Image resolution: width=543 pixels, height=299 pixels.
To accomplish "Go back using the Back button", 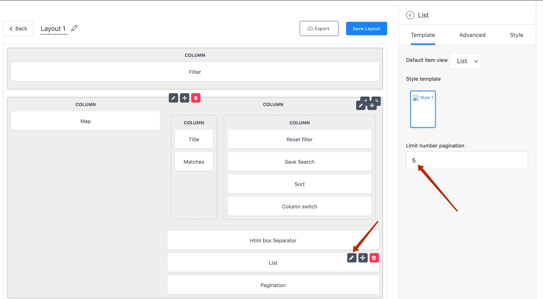I will click(x=18, y=29).
